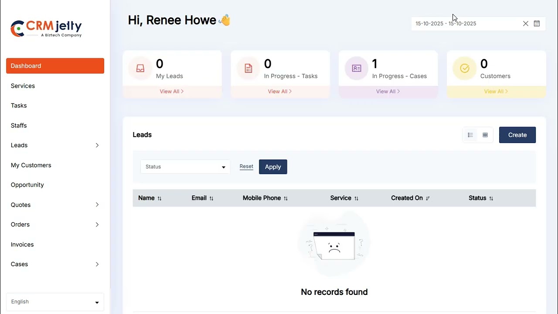Open the Status filter dropdown
Viewport: 558px width, 314px height.
pyautogui.click(x=185, y=167)
